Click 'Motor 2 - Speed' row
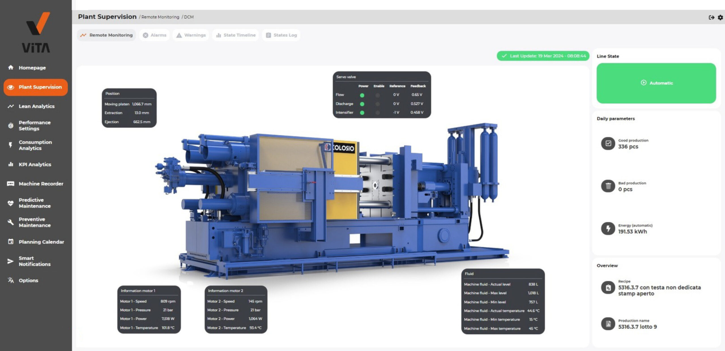The image size is (725, 351). pos(235,301)
